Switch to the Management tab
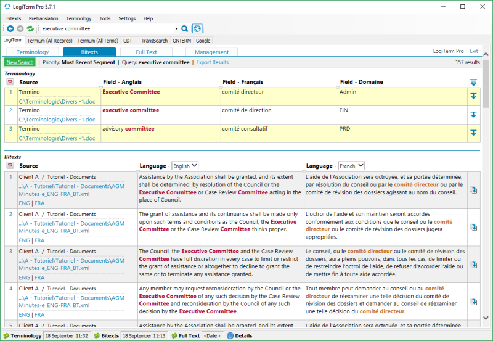Image resolution: width=493 pixels, height=341 pixels. coord(211,52)
